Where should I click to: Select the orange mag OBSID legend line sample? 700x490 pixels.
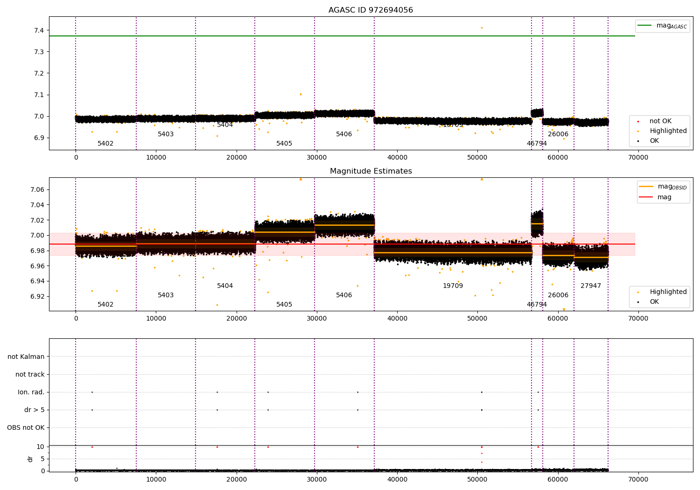[646, 187]
